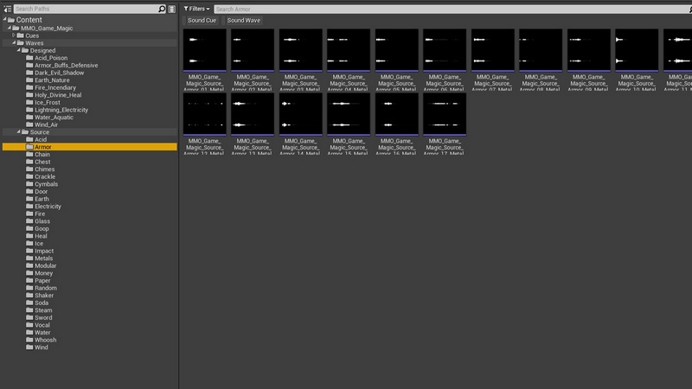Click in the Search Paths field
Viewport: 692px width, 389px height.
click(x=85, y=9)
